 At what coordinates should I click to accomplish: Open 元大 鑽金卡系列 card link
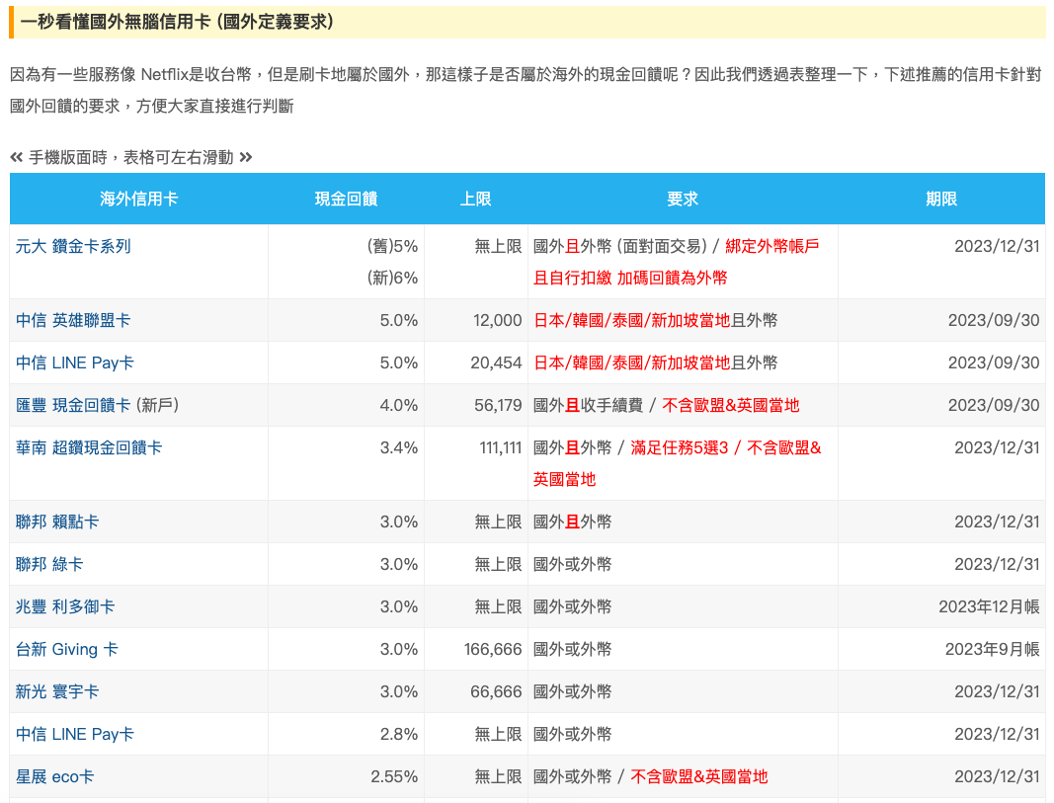(x=72, y=246)
